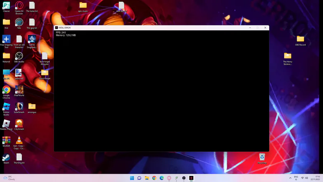Open Opera GX from the taskbar
323x182 pixels.
[169, 178]
